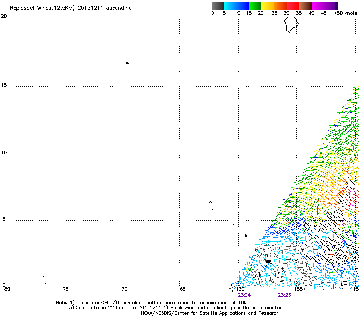The width and height of the screenshot is (359, 316).
Task: Click the '>50 knots' legend label
Action: pyautogui.click(x=345, y=13)
